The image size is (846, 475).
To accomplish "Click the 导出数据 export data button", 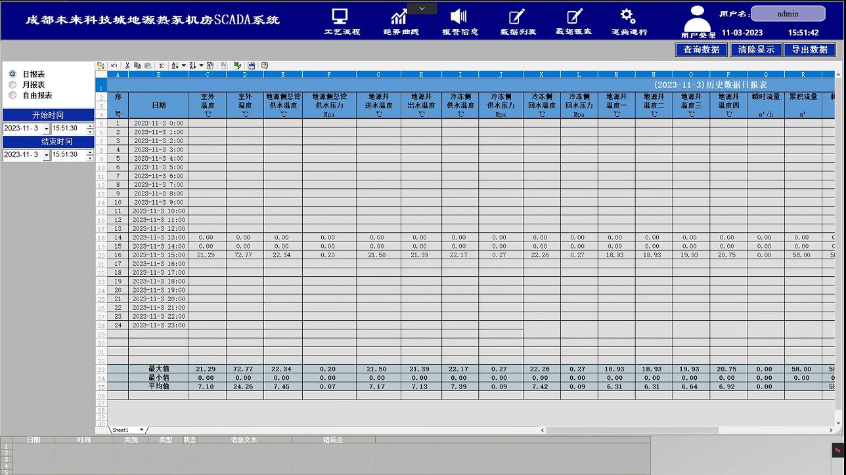I will coord(809,50).
